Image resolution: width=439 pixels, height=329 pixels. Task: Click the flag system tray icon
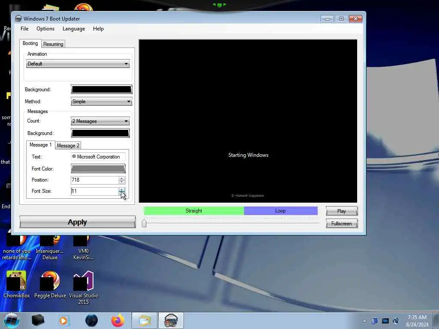click(x=375, y=321)
